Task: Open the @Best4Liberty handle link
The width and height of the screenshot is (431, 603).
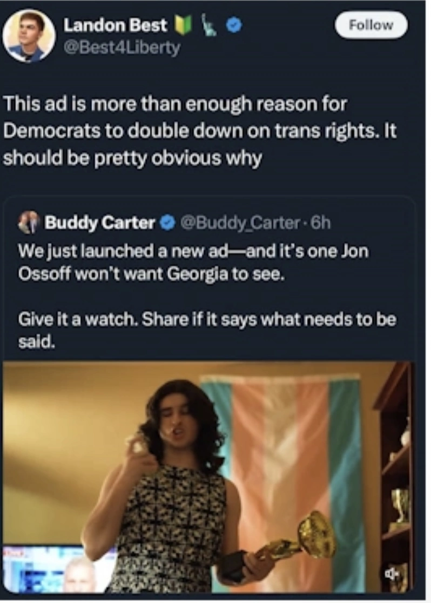Action: pyautogui.click(x=122, y=48)
